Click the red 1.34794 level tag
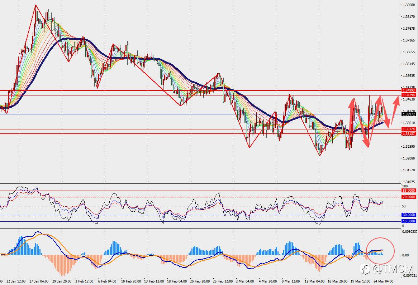The width and height of the screenshot is (418, 285). (409, 95)
